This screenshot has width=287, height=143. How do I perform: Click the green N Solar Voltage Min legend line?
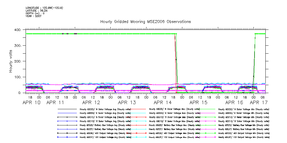click(x=205, y=109)
